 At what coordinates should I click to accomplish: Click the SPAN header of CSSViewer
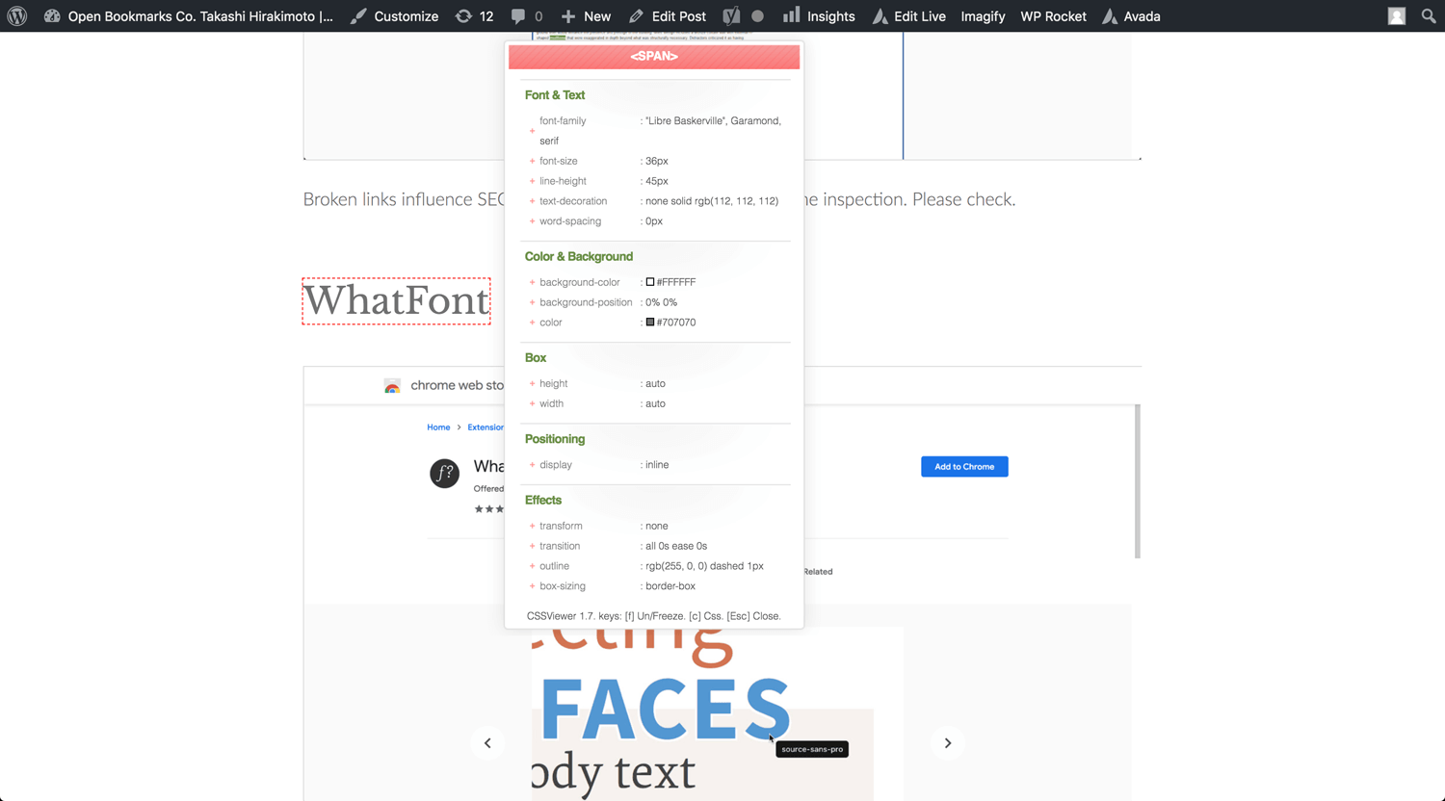tap(654, 56)
